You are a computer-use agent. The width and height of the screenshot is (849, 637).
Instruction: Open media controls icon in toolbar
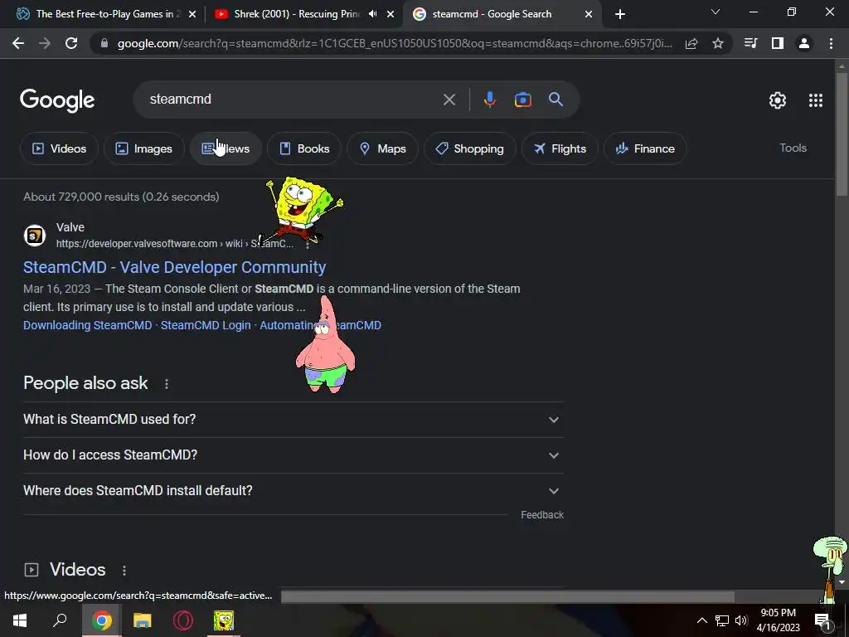pyautogui.click(x=751, y=43)
